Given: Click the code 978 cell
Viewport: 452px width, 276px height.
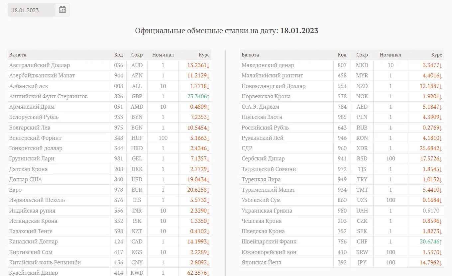Looking at the screenshot, I should (x=118, y=190).
